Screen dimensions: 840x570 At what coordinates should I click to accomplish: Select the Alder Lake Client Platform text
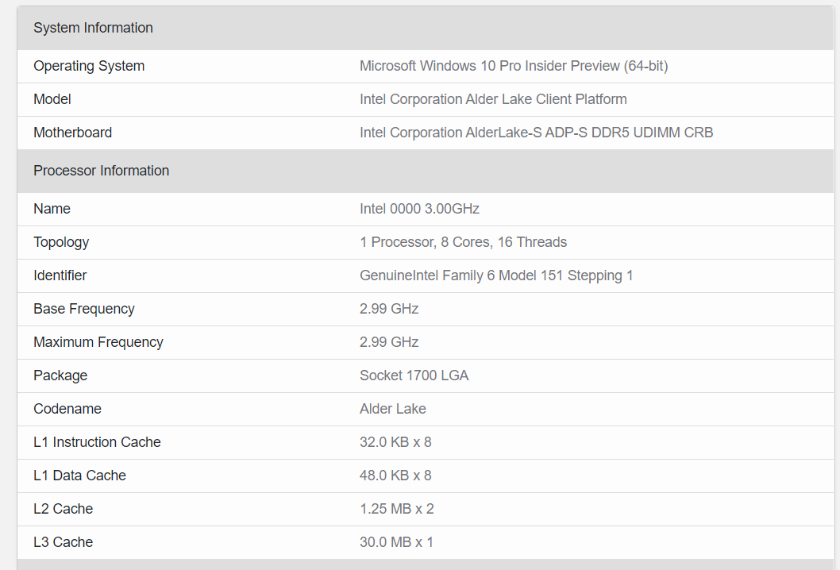coord(493,99)
